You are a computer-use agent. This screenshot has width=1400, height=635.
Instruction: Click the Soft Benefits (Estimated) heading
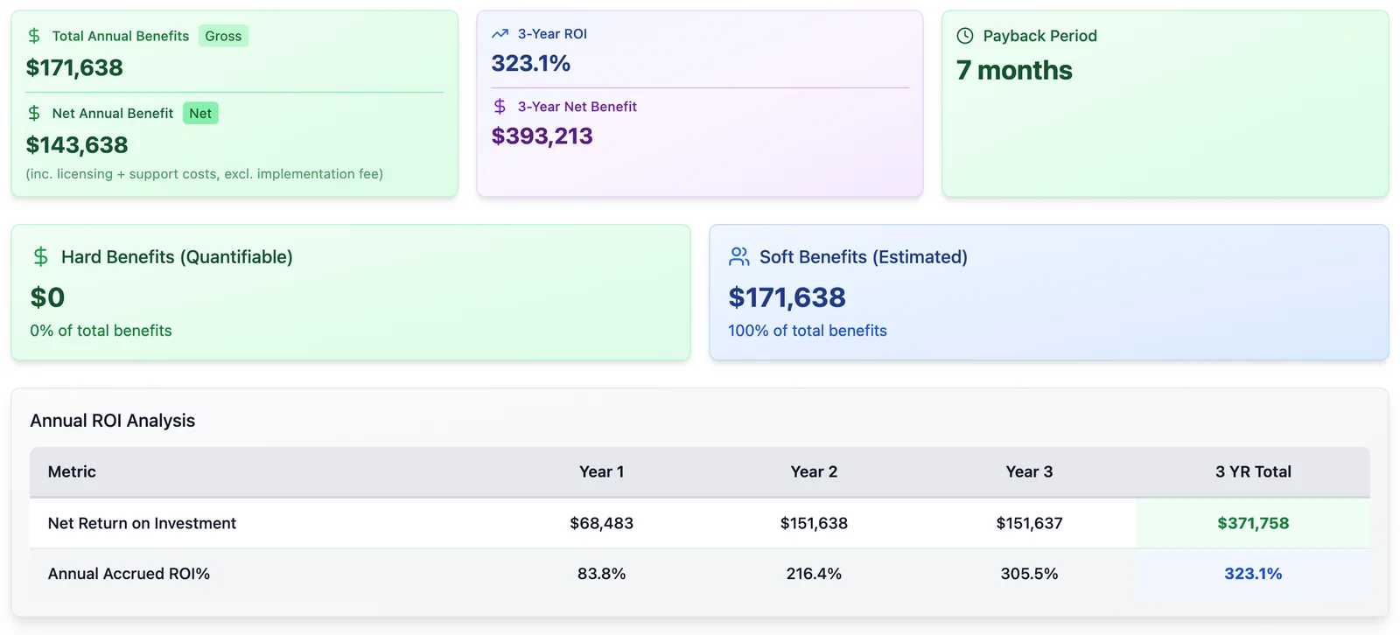864,256
